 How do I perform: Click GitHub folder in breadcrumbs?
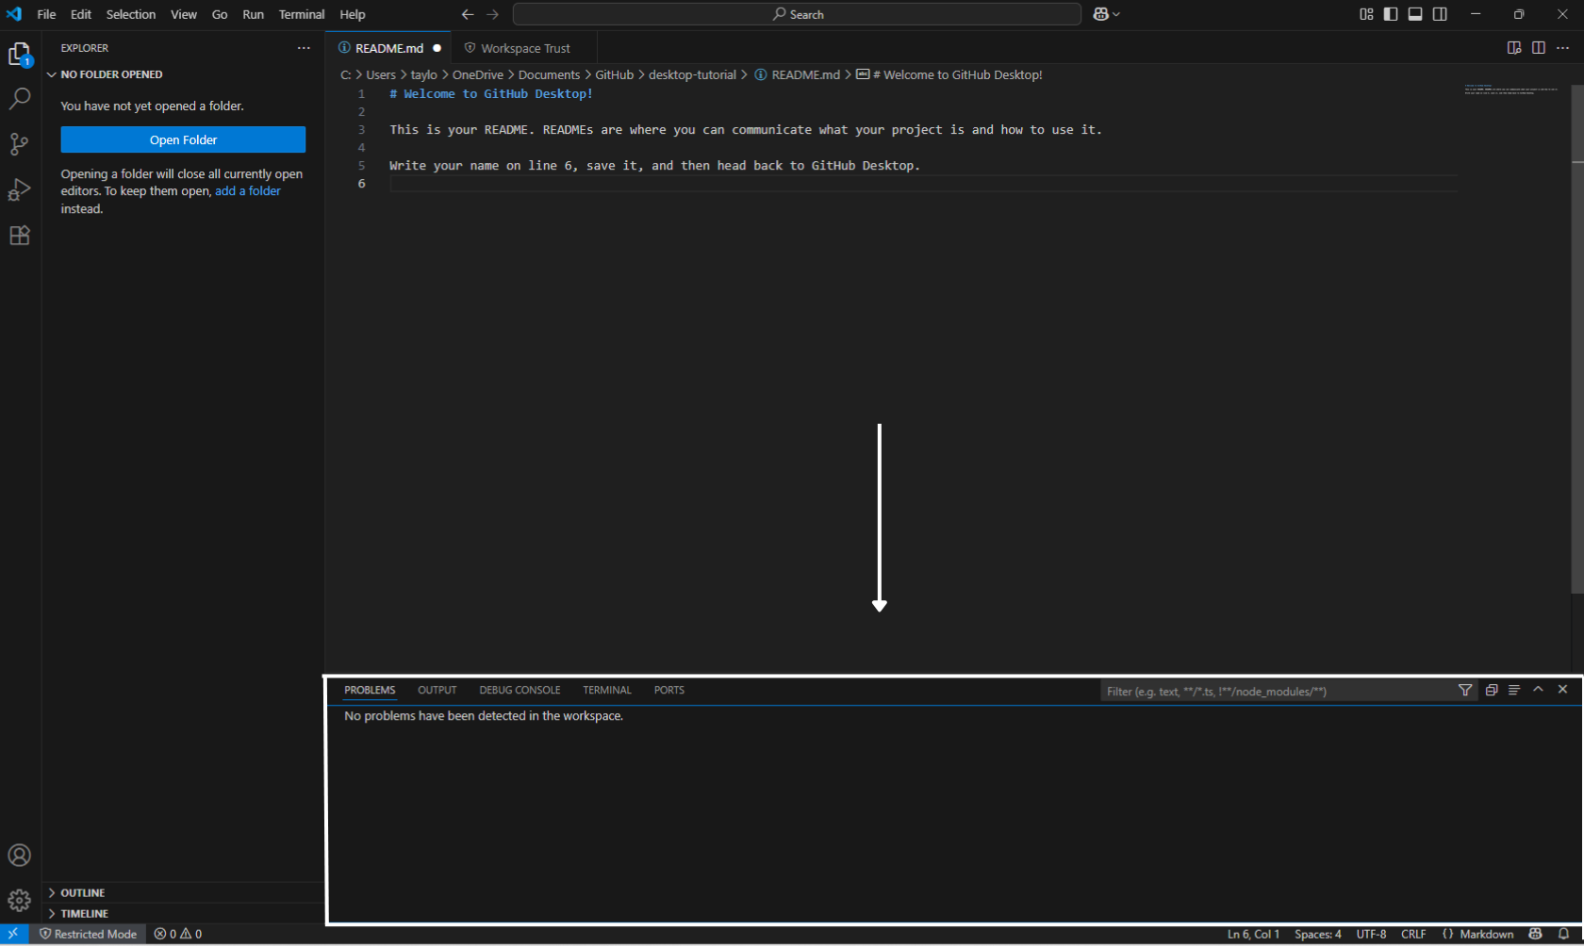[614, 74]
